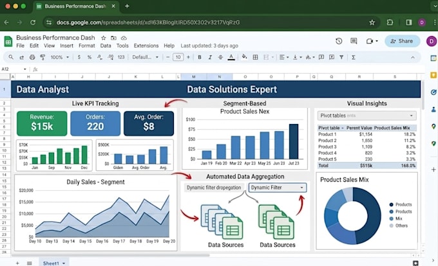Open Calendar in the side panel
Viewport: 438px width, 266px height.
click(x=433, y=58)
